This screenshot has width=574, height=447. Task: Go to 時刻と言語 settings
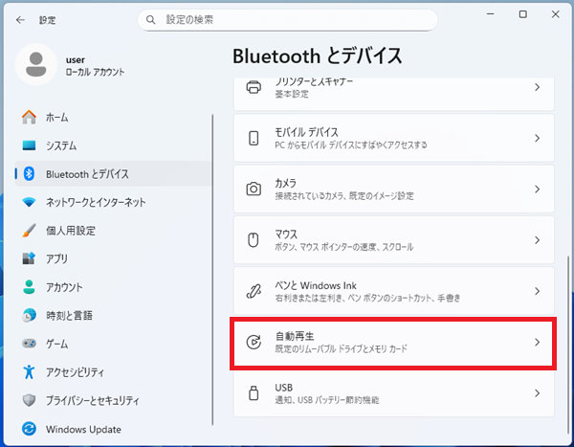click(113, 315)
